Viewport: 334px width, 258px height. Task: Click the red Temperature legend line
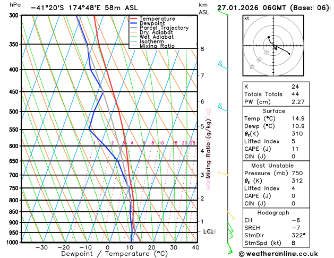tap(134, 19)
